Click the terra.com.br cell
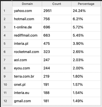Image resolution: width=102 pixels, height=107 pixels. pos(27,76)
